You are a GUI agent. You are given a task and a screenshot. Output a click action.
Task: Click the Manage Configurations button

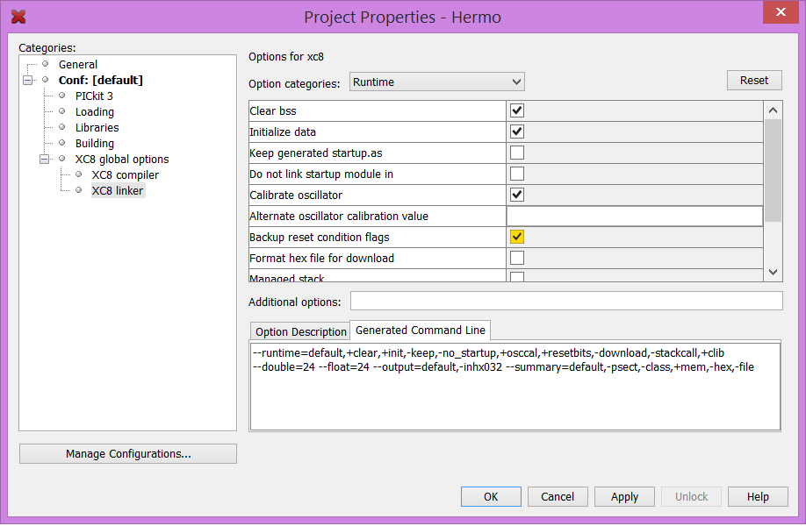point(128,454)
